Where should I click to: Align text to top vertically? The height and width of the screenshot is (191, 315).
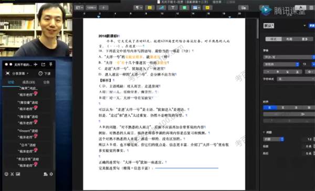(x=272, y=121)
